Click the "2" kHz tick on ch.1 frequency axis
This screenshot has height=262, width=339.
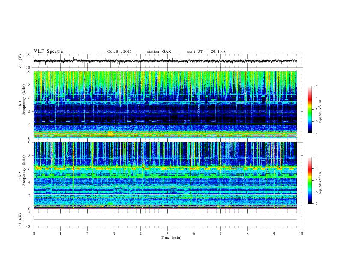tap(30, 125)
